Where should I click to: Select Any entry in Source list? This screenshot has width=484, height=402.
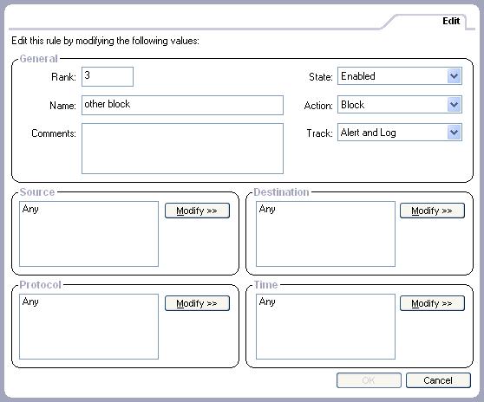coord(30,209)
